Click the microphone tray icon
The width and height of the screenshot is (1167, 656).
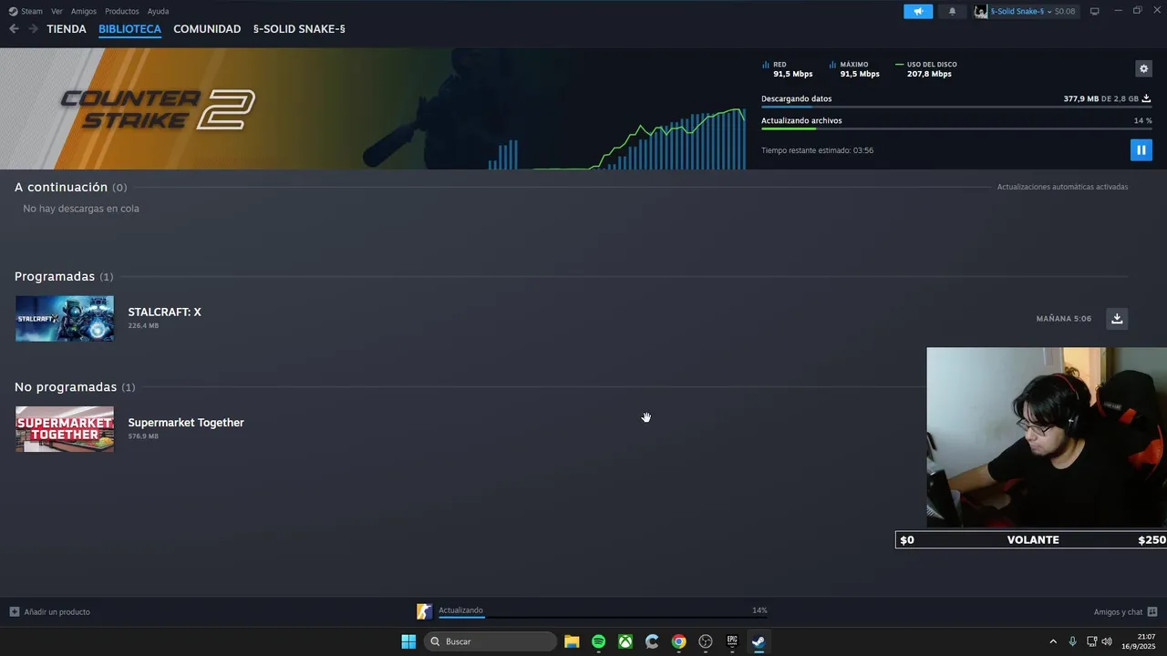1072,641
